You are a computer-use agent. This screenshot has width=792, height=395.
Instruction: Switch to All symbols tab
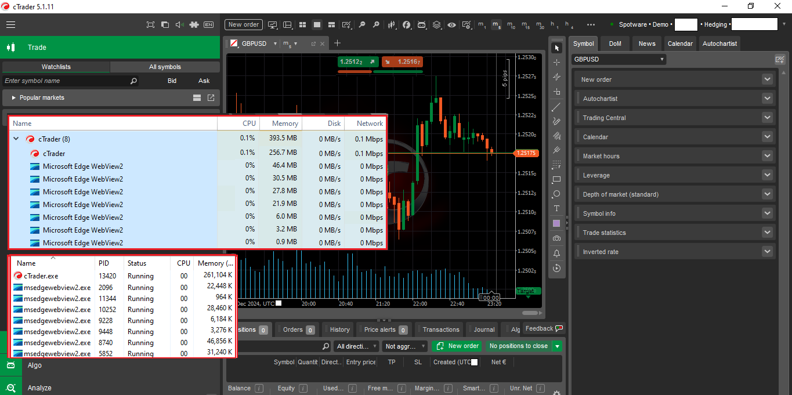tap(165, 67)
